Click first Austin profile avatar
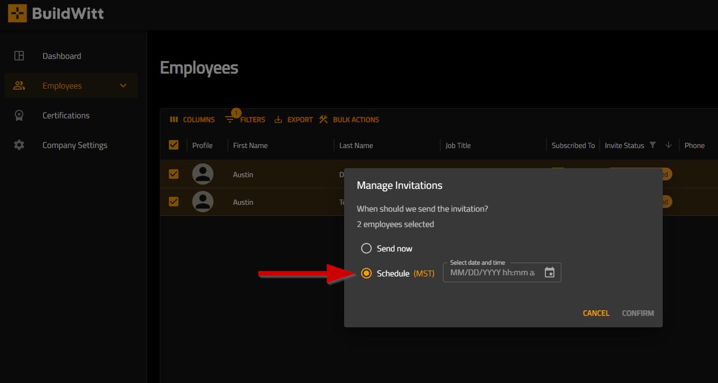 pyautogui.click(x=203, y=174)
